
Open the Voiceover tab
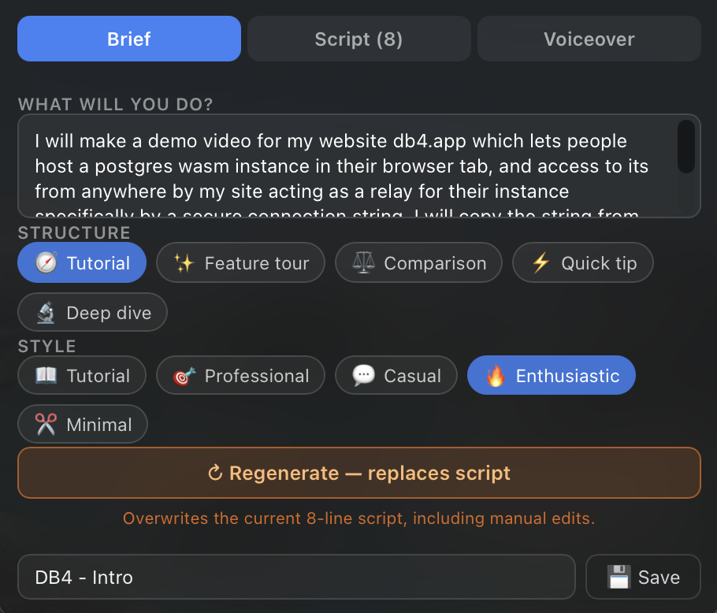tap(589, 39)
